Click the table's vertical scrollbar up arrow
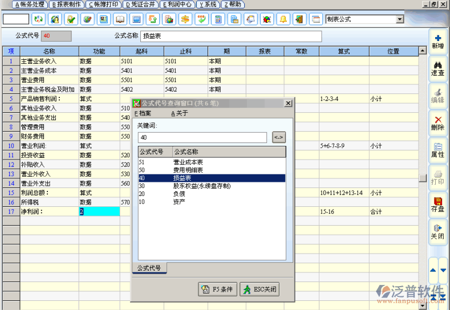The image size is (450, 310). (x=422, y=51)
